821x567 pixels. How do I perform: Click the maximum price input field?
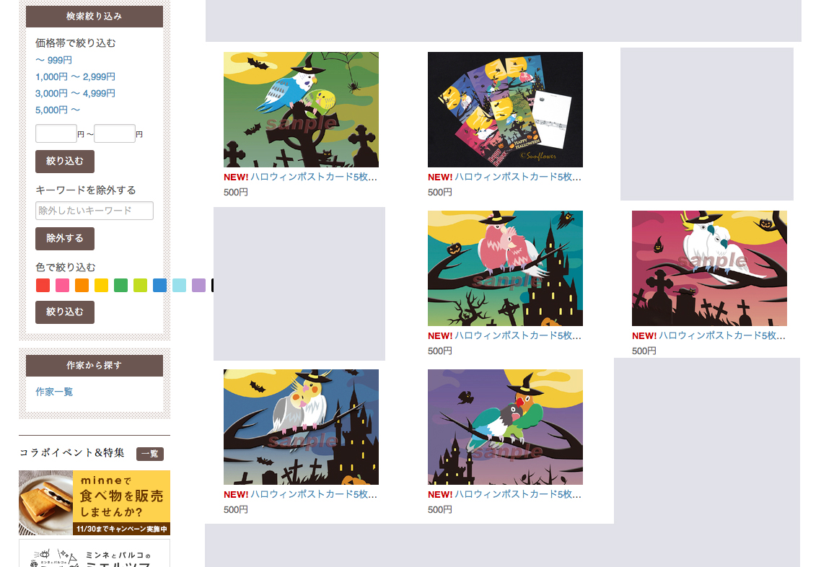pos(115,133)
